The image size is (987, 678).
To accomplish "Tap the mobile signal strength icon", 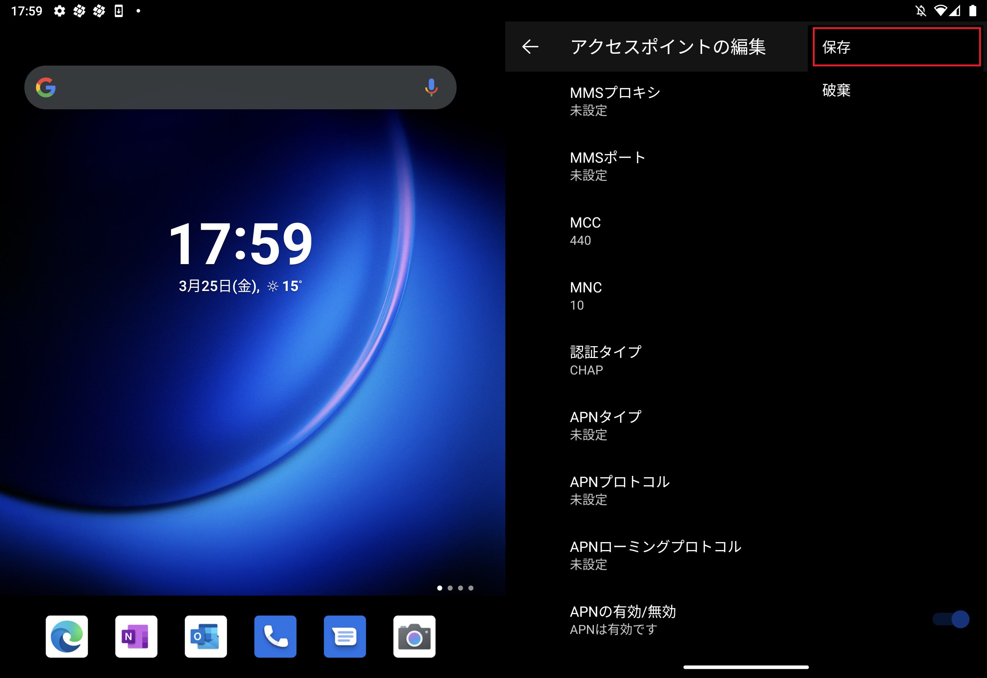I will [955, 11].
